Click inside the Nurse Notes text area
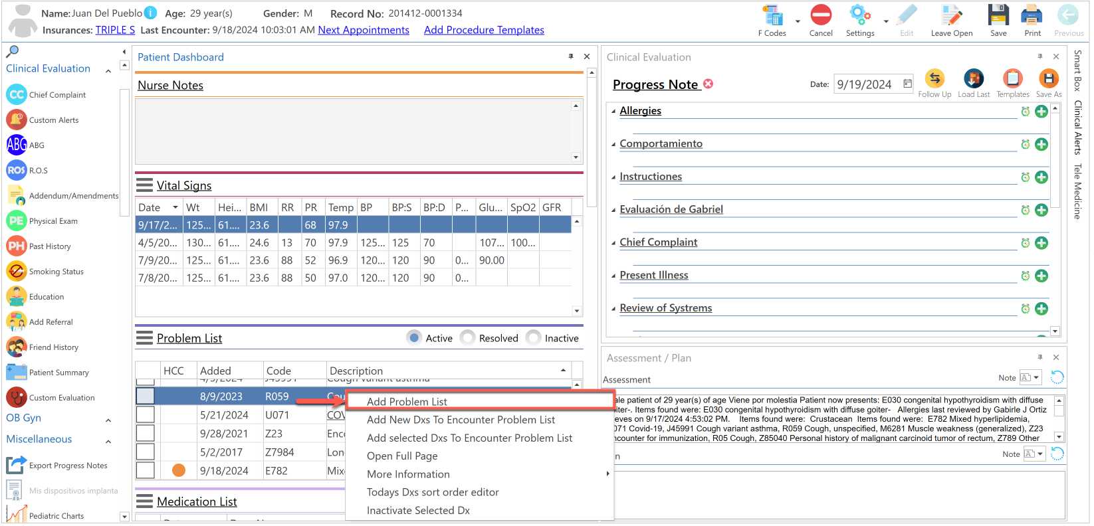Screen dimensions: 1094x526 (x=354, y=131)
